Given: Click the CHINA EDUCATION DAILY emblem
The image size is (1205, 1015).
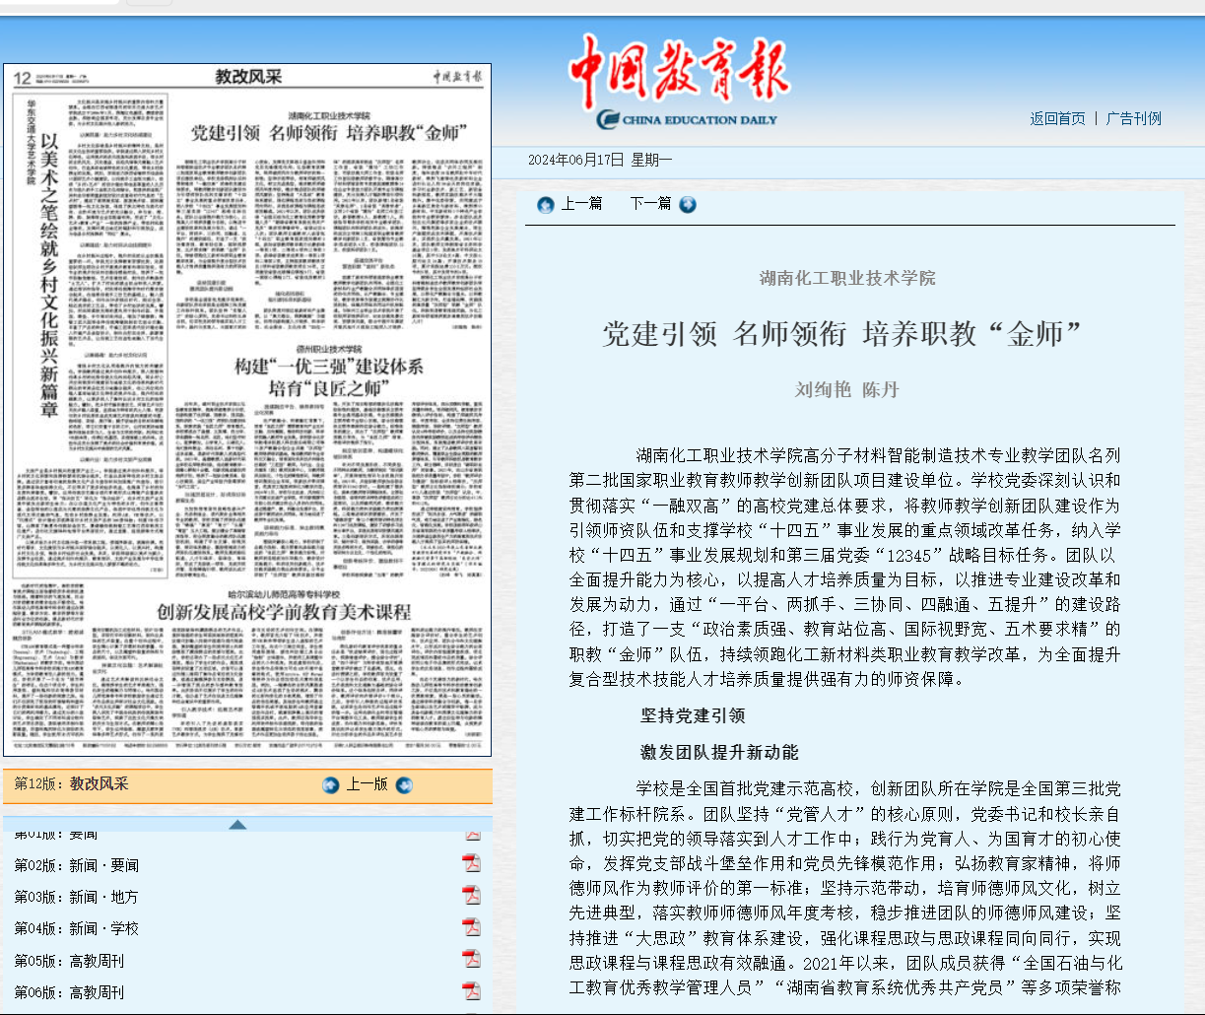Looking at the screenshot, I should coord(687,120).
